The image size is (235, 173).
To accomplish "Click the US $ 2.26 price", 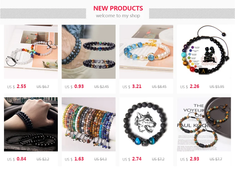I will pos(190,86).
